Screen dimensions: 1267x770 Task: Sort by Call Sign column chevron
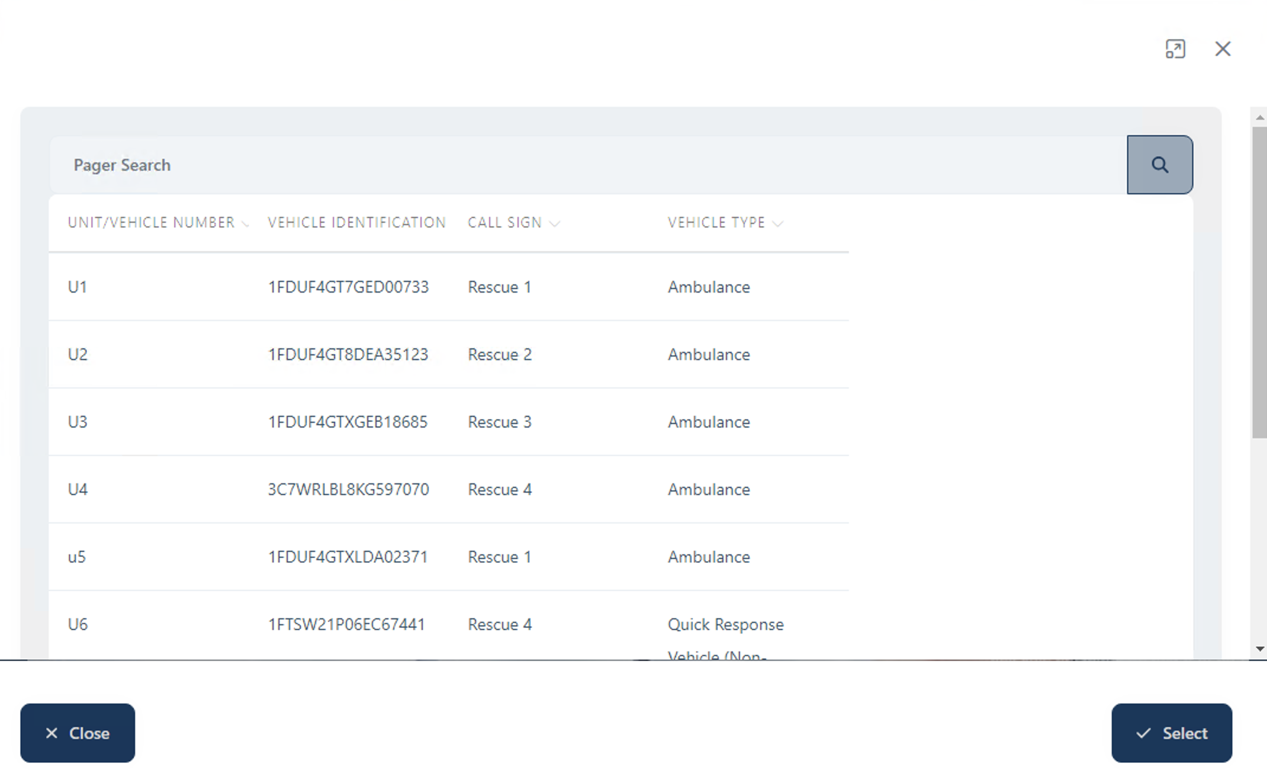point(554,223)
